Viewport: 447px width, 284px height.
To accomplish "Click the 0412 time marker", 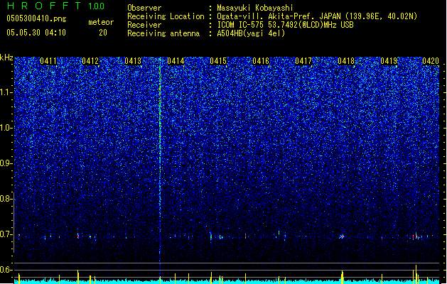I will click(90, 61).
